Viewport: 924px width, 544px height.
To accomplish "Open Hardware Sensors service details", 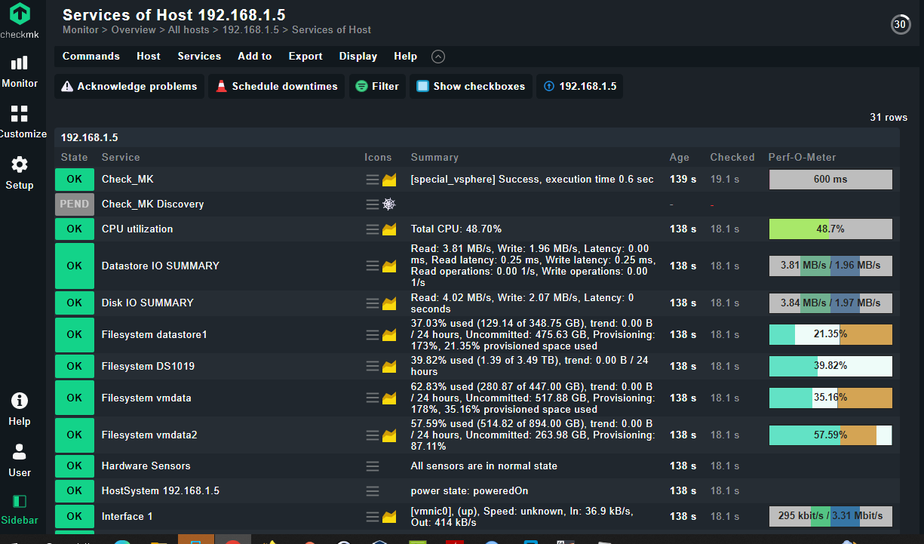I will [x=146, y=466].
